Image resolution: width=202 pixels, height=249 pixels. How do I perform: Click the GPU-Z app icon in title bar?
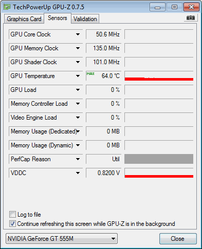(x=7, y=7)
